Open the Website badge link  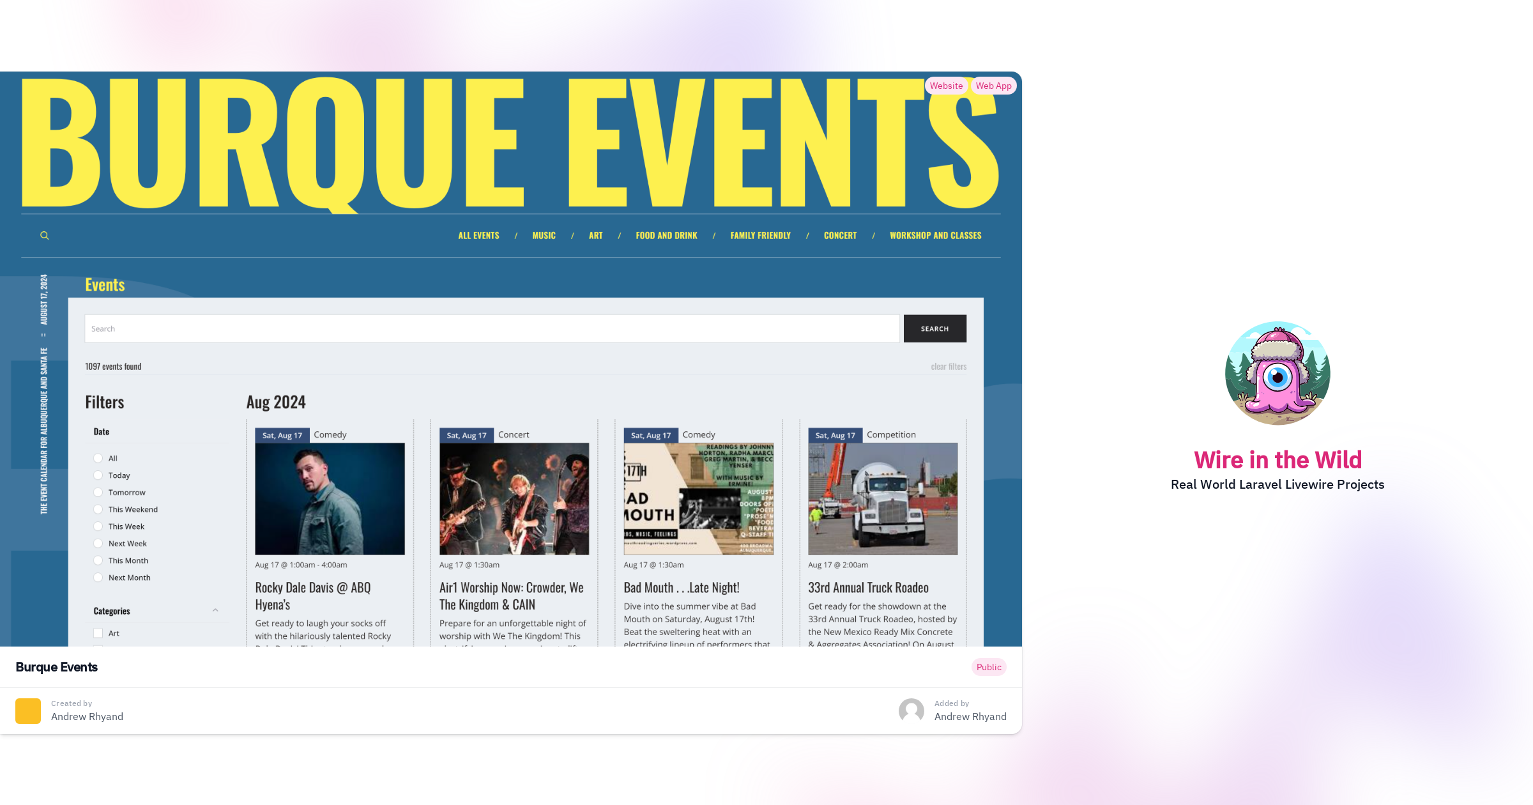[x=946, y=86]
